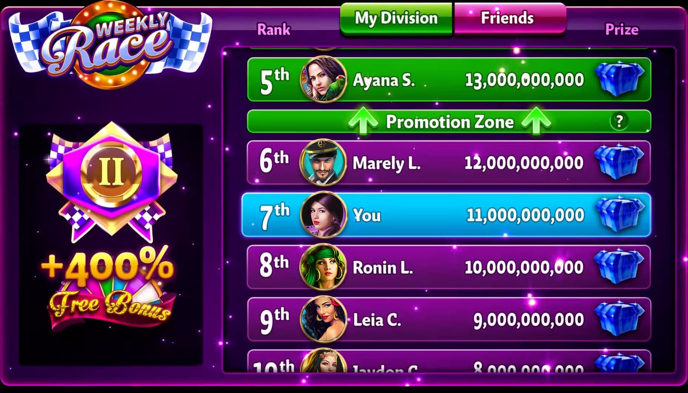Viewport: 688px width, 393px height.
Task: Select the highlighted You row at 7th
Action: click(x=446, y=215)
